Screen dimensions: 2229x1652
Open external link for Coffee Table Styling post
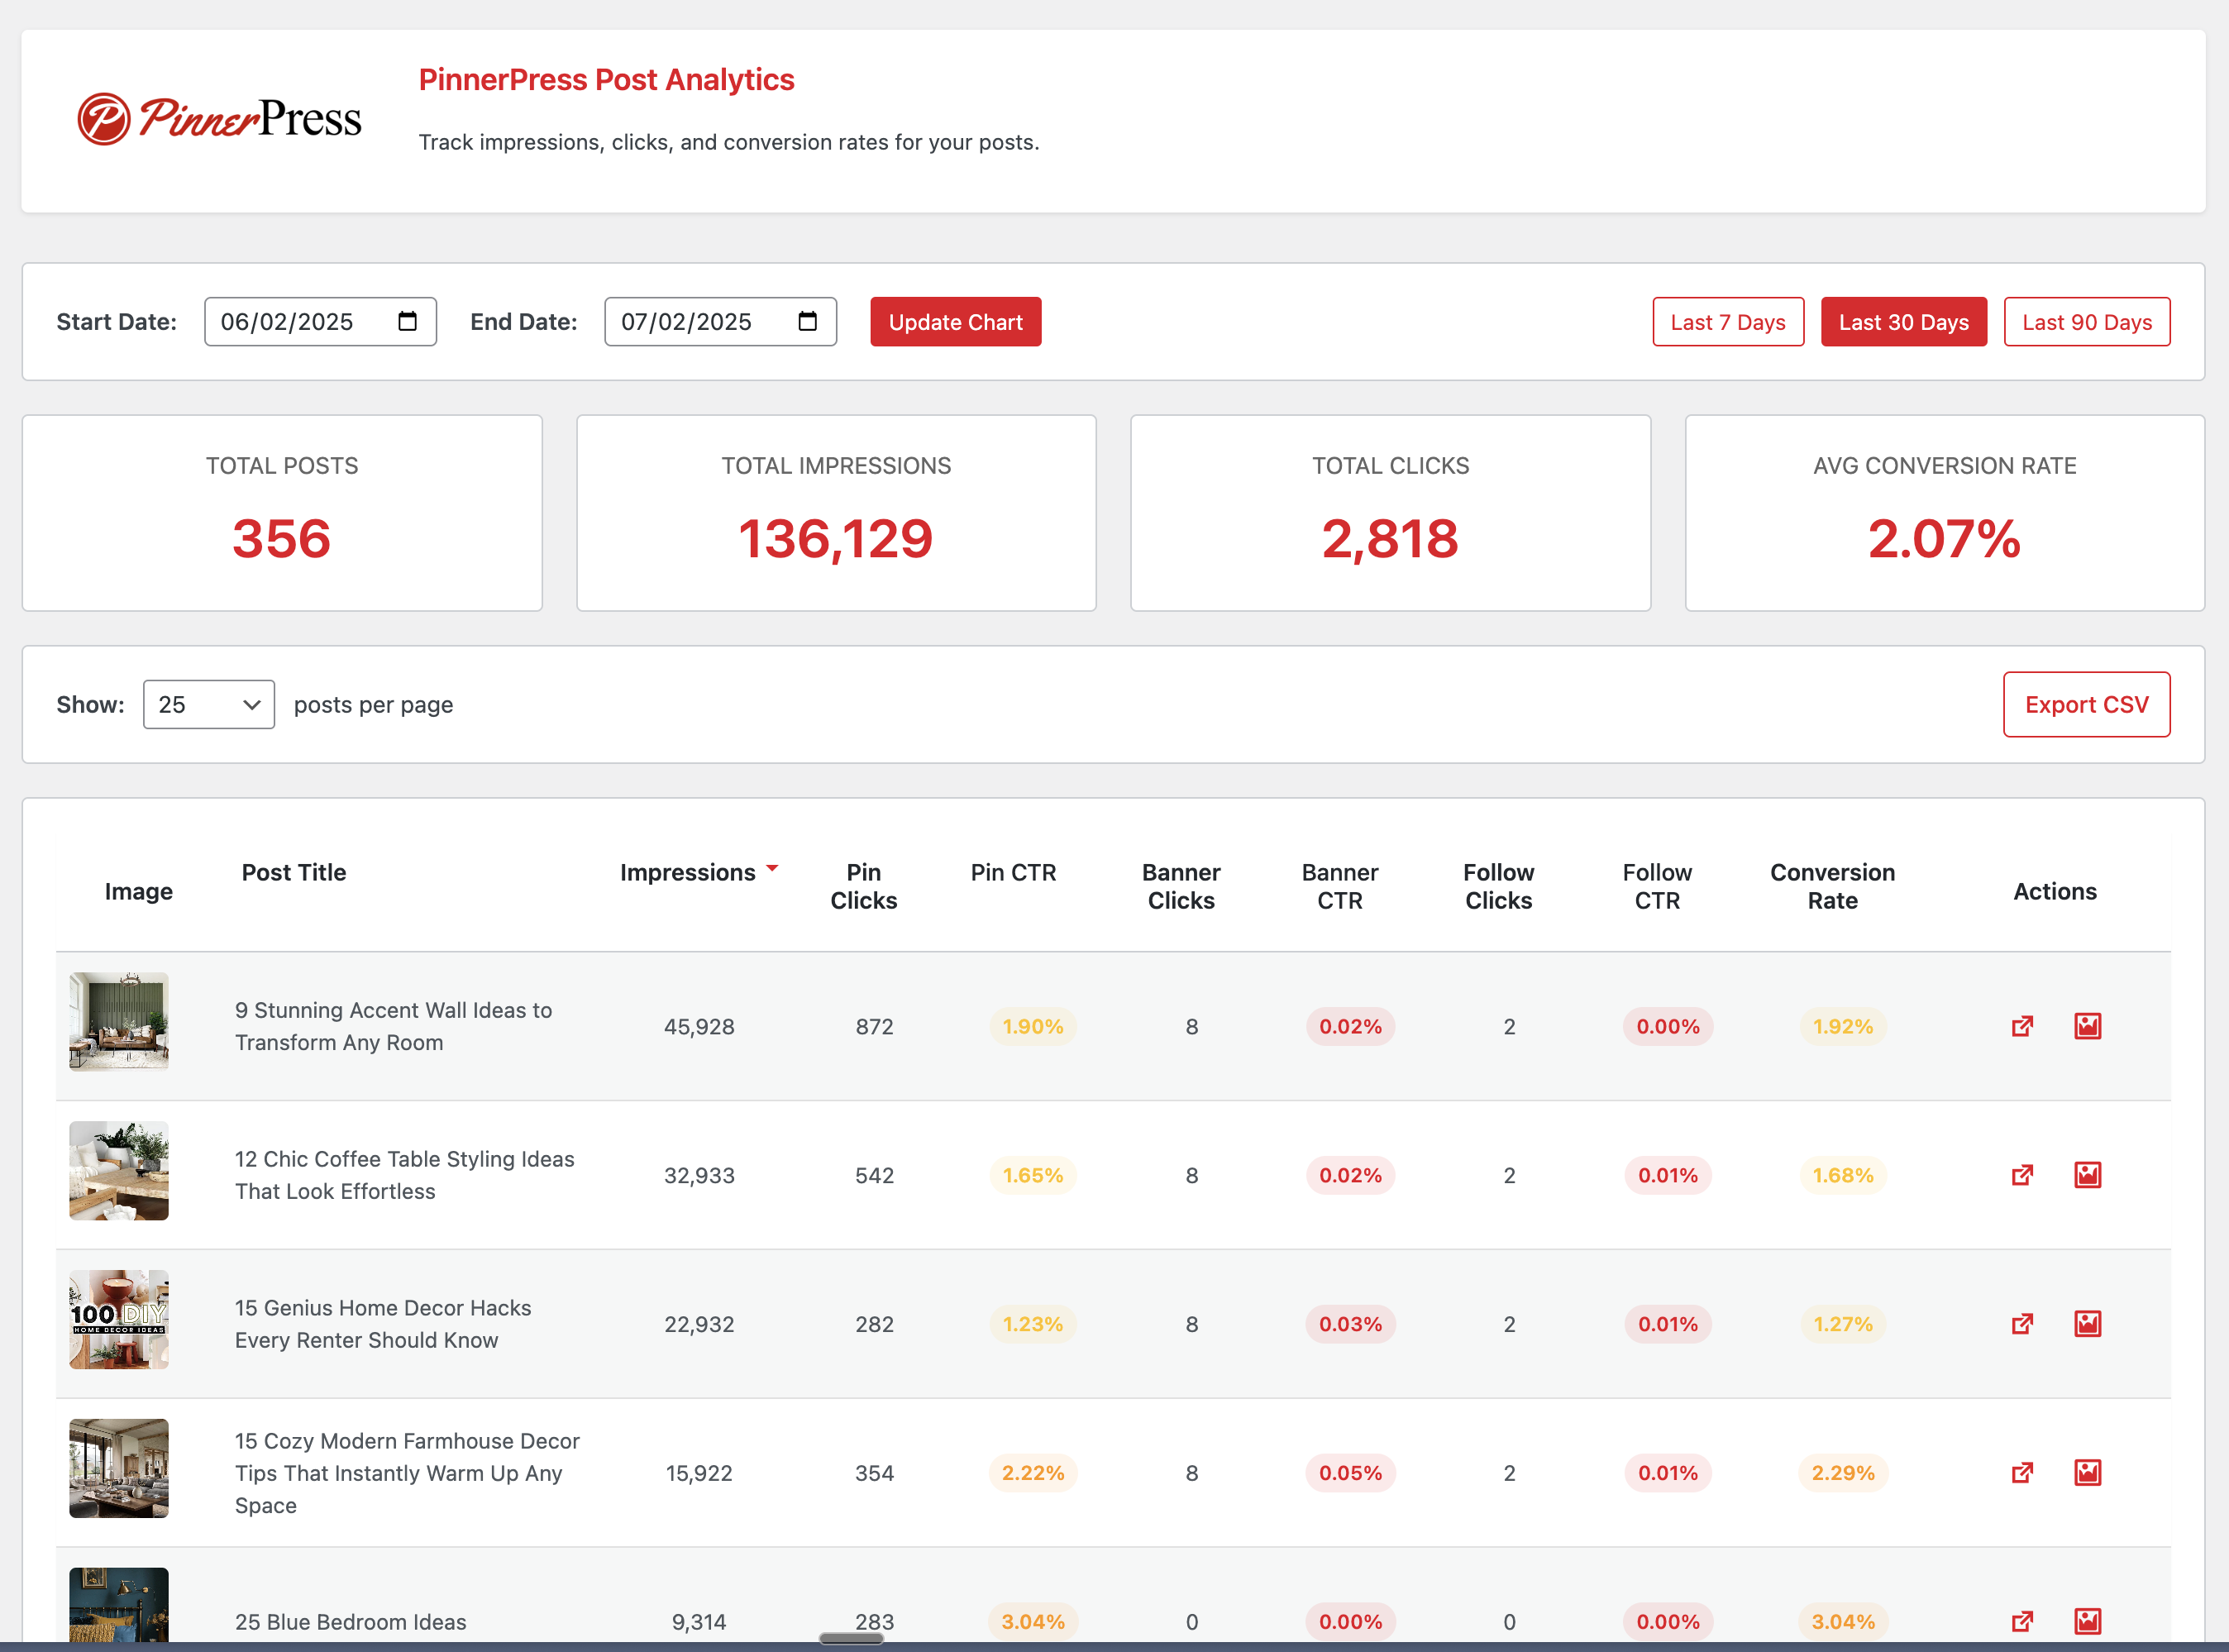pyautogui.click(x=2022, y=1175)
